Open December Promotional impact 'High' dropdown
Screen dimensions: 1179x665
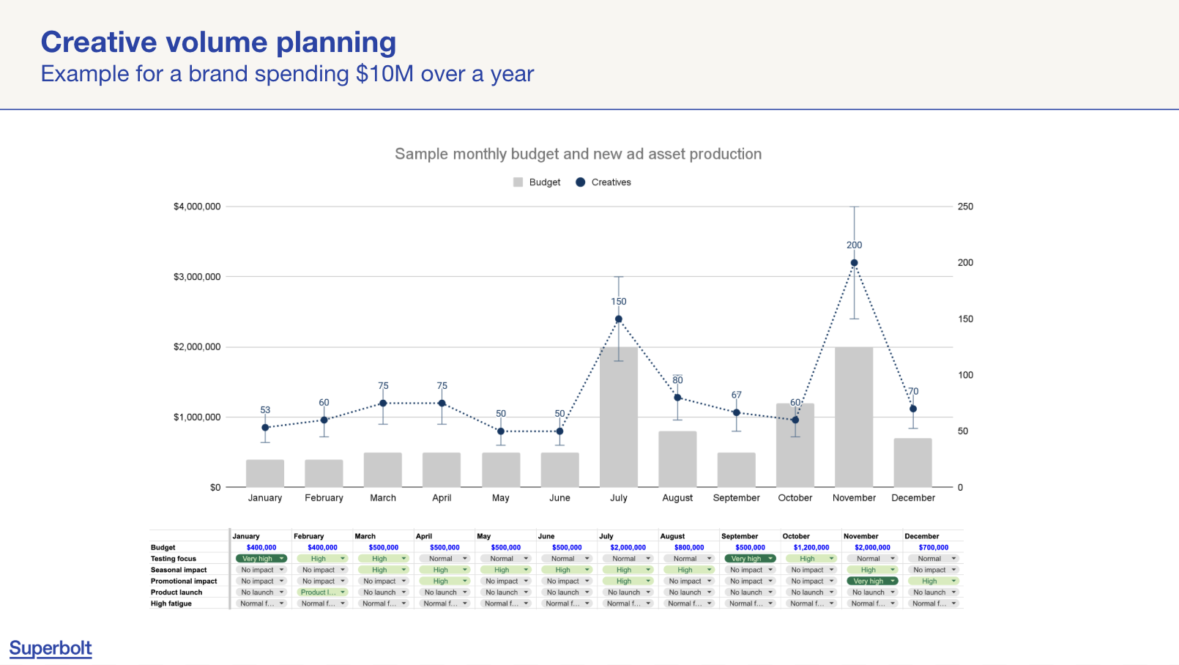[933, 582]
